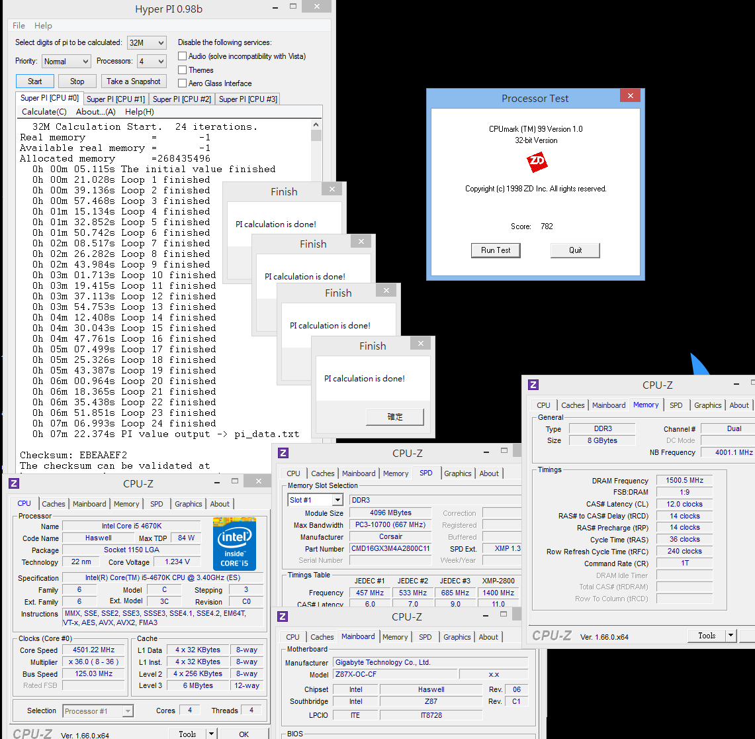Image resolution: width=755 pixels, height=739 pixels.
Task: Click the Intel Core i5 inside logo
Action: tap(234, 544)
